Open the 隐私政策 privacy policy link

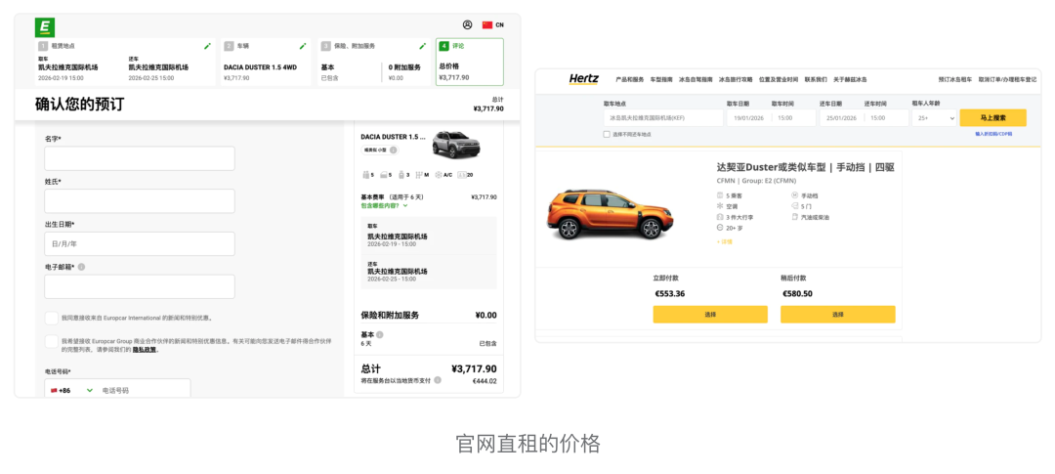click(144, 350)
